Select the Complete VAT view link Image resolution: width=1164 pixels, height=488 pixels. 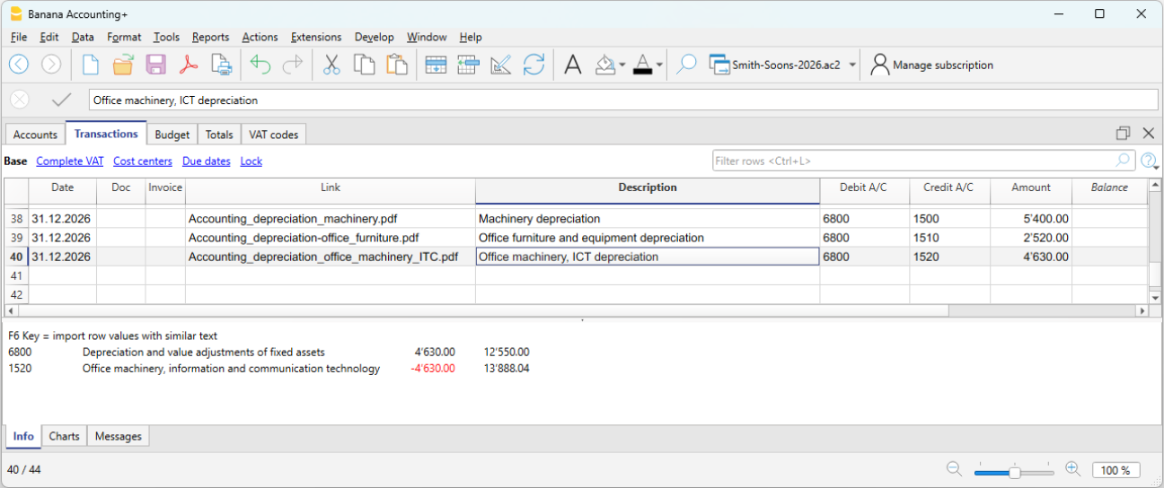pos(70,161)
